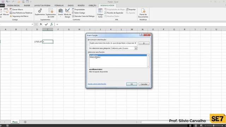Toggle Usar Referências Relativas
This screenshot has height=127, width=226.
[21, 13]
